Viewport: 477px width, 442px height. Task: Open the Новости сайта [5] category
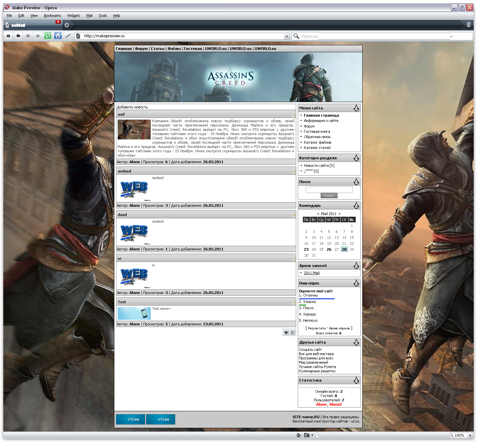tap(319, 166)
